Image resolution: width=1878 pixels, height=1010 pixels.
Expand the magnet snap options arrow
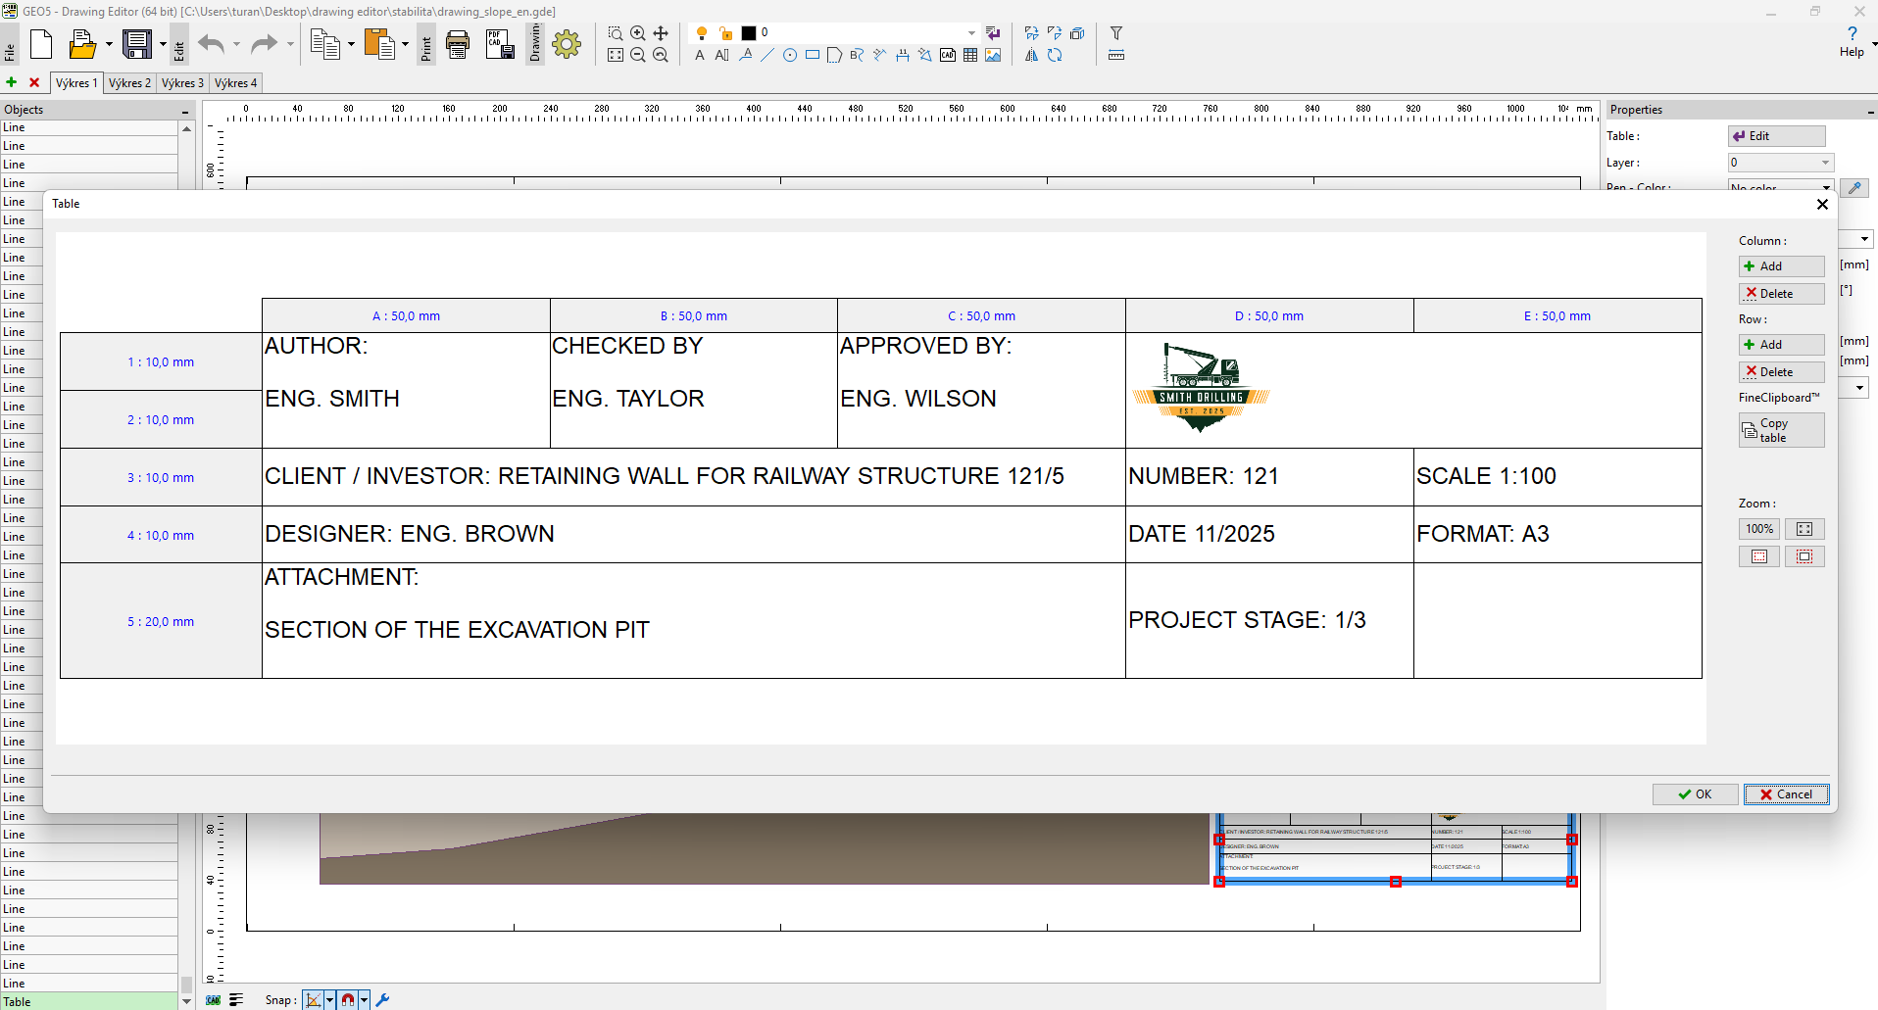[364, 1000]
